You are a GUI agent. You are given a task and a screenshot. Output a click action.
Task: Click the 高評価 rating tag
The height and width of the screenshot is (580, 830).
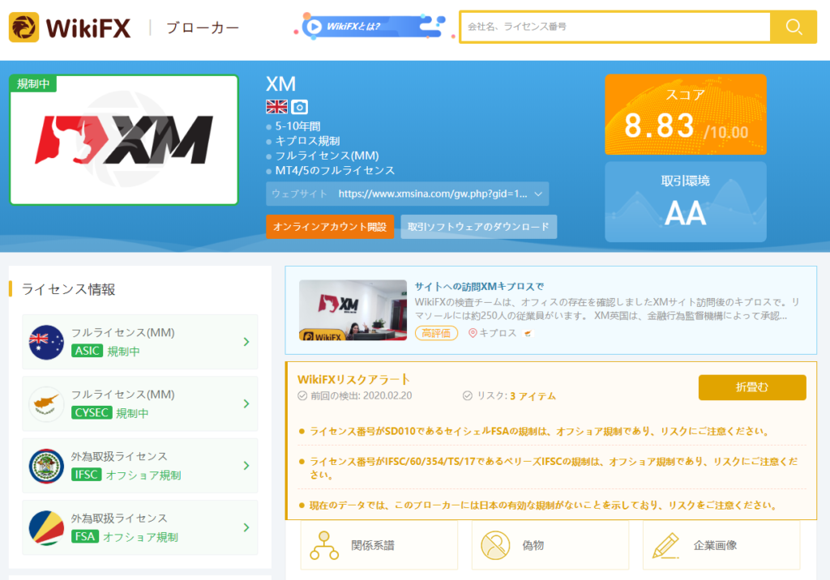[x=436, y=333]
